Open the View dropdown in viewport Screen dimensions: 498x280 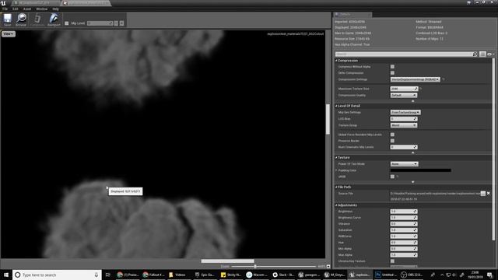coord(9,34)
